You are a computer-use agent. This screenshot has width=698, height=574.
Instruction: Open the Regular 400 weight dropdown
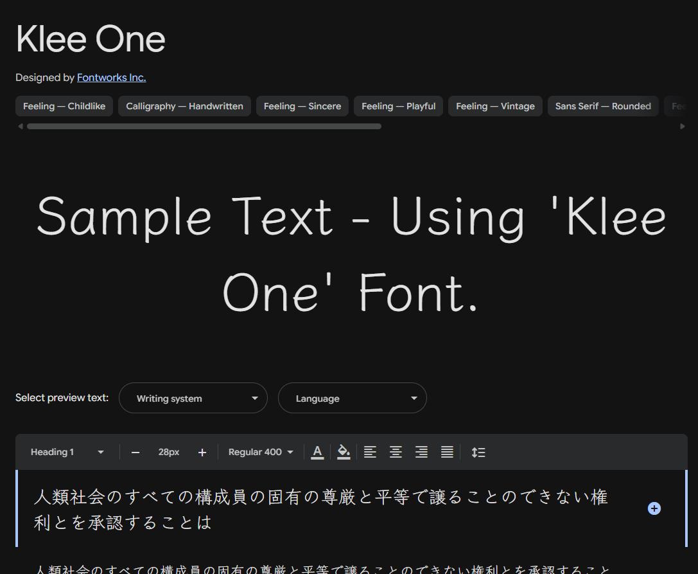pyautogui.click(x=261, y=453)
